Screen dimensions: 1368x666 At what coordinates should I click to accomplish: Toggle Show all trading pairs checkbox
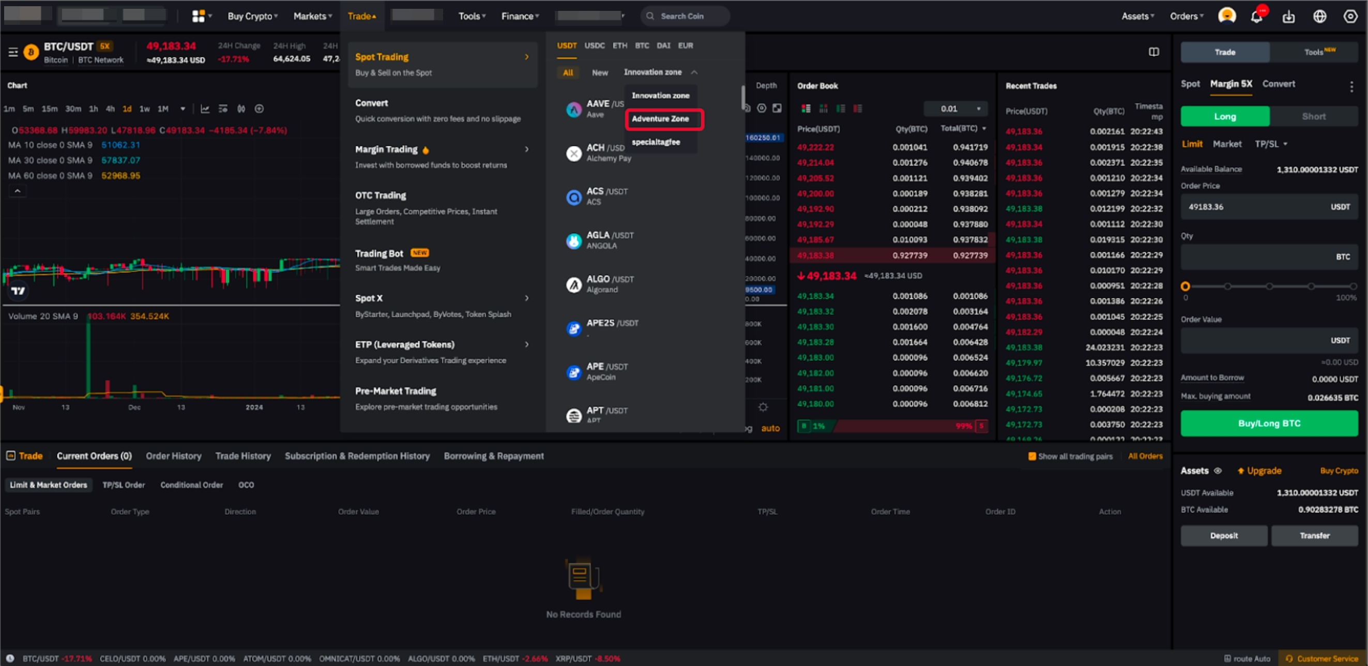(x=1032, y=456)
